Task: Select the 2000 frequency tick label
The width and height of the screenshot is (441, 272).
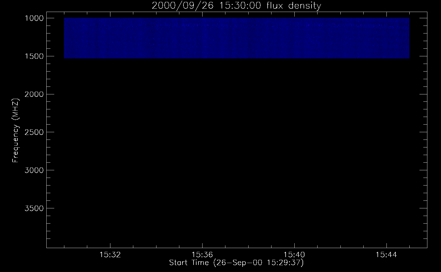Action: (34, 94)
